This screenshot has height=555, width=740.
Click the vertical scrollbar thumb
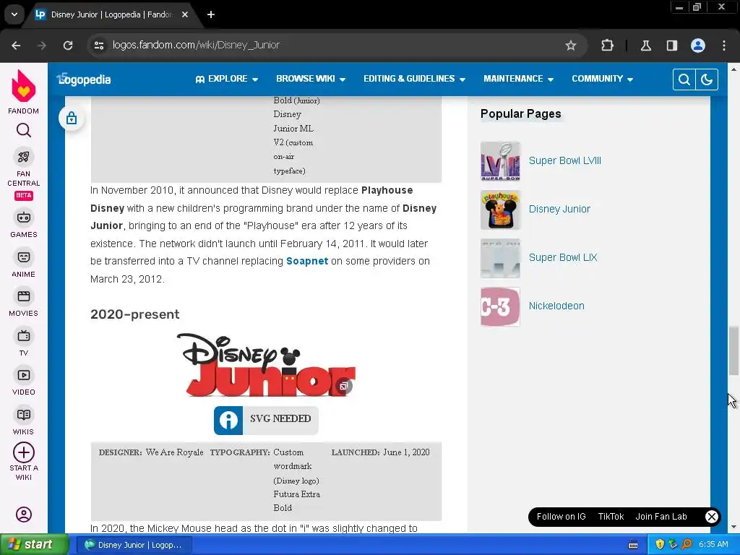tap(733, 350)
